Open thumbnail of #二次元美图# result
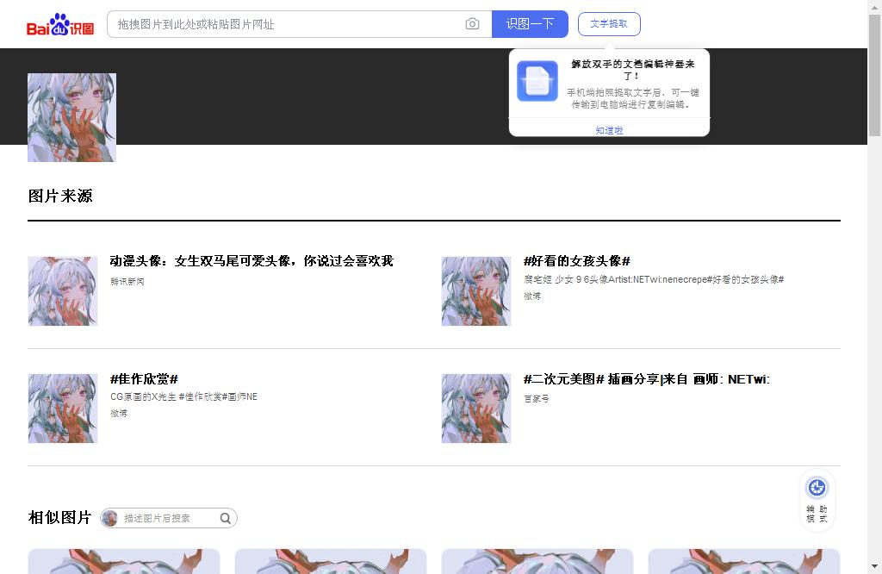The image size is (882, 574). 476,409
